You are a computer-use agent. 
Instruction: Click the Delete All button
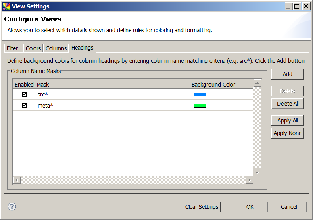tap(288, 104)
